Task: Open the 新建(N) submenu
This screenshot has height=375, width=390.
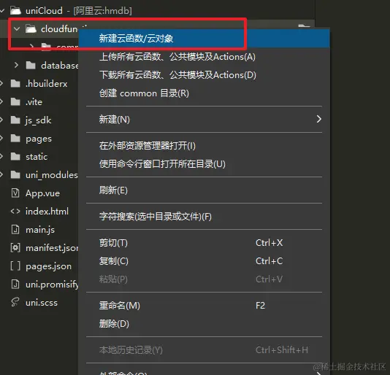Action: pyautogui.click(x=204, y=120)
